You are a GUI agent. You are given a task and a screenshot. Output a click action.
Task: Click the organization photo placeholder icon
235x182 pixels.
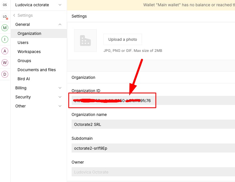pyautogui.click(x=85, y=41)
